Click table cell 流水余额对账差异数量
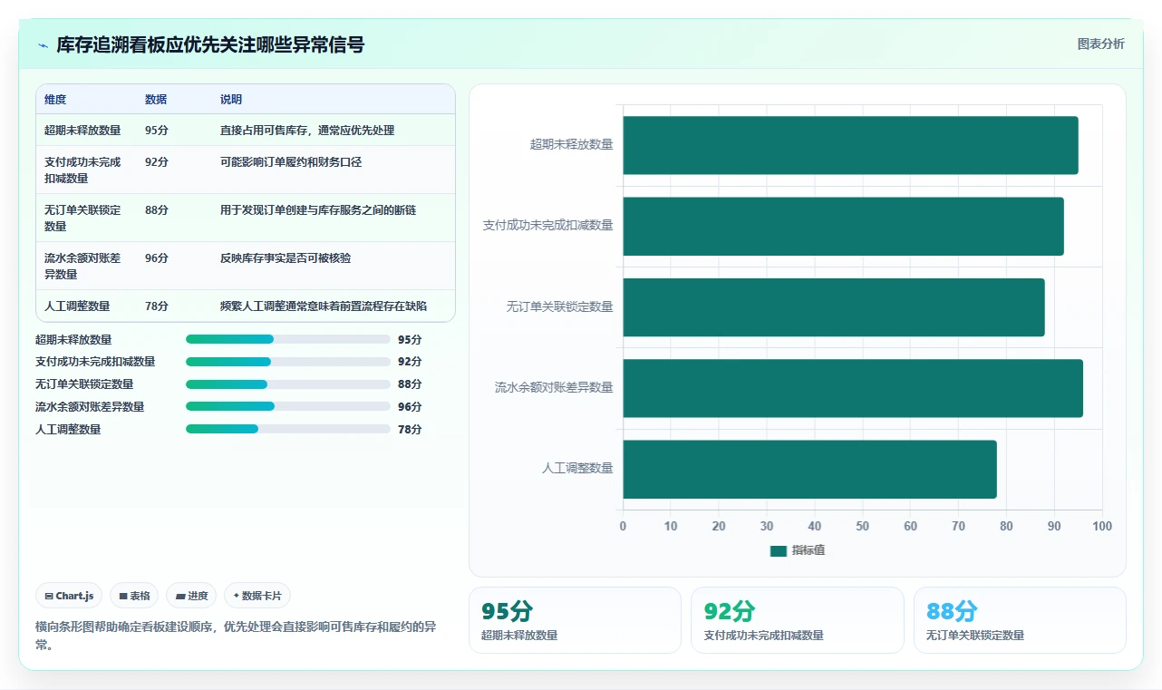Screen dimensions: 1162x690 point(82,267)
